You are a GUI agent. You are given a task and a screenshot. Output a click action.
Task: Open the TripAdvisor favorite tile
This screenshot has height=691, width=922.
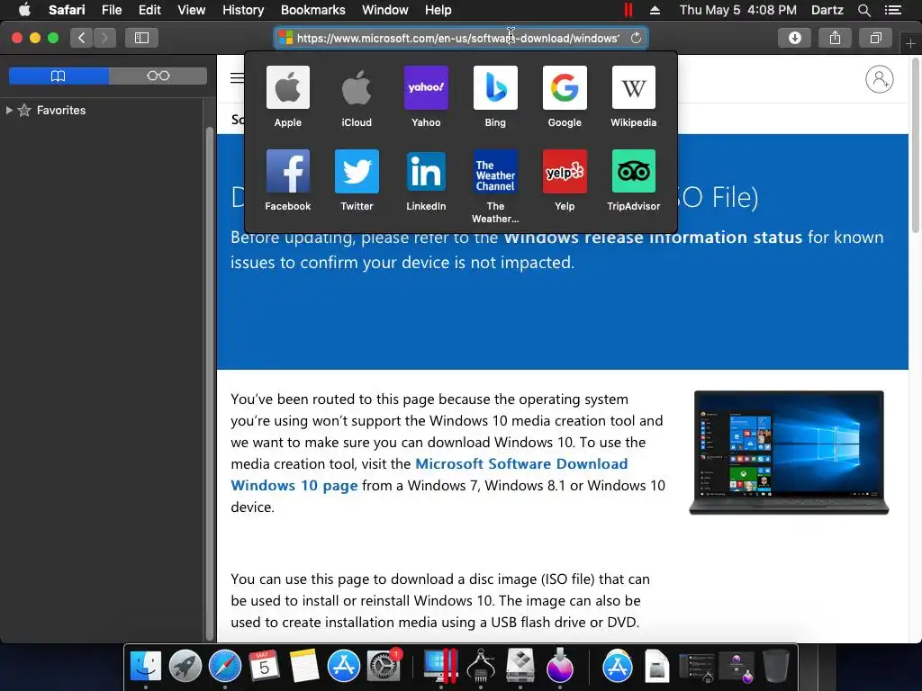pyautogui.click(x=633, y=180)
